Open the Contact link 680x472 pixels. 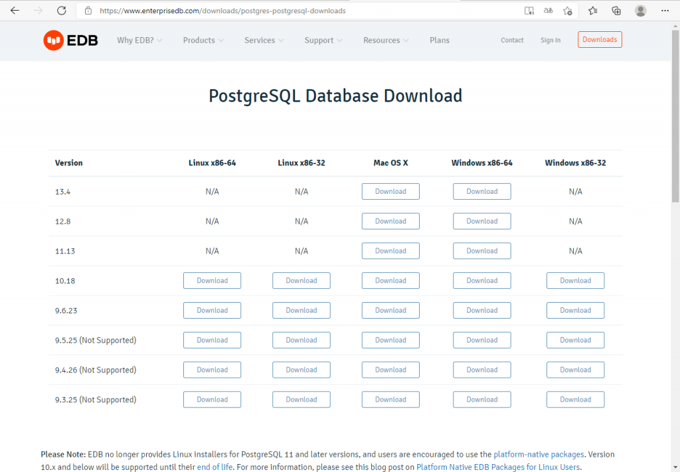tap(512, 40)
